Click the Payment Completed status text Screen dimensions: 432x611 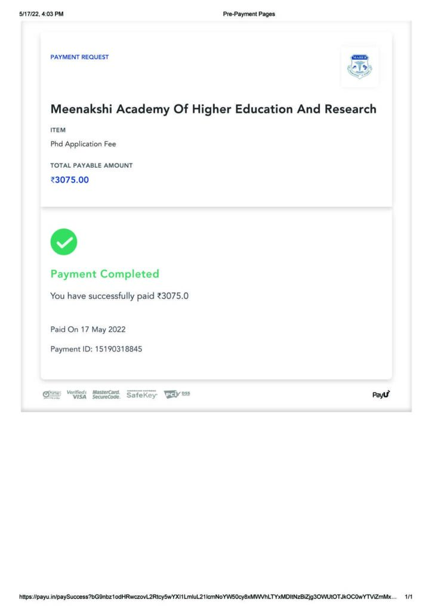coord(105,274)
